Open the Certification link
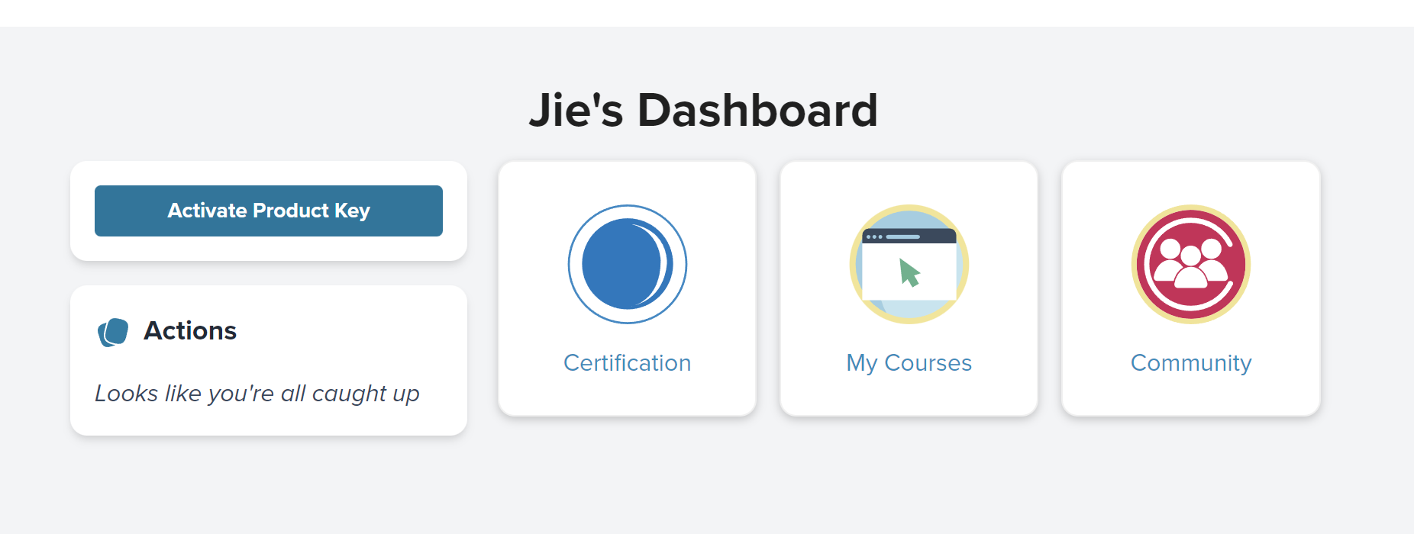Viewport: 1414px width, 534px height. (627, 363)
